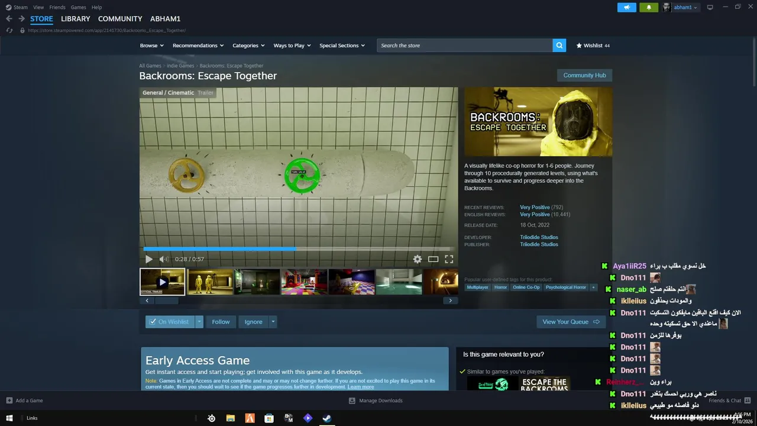
Task: Switch to the LIBRARY tab
Action: [x=76, y=19]
